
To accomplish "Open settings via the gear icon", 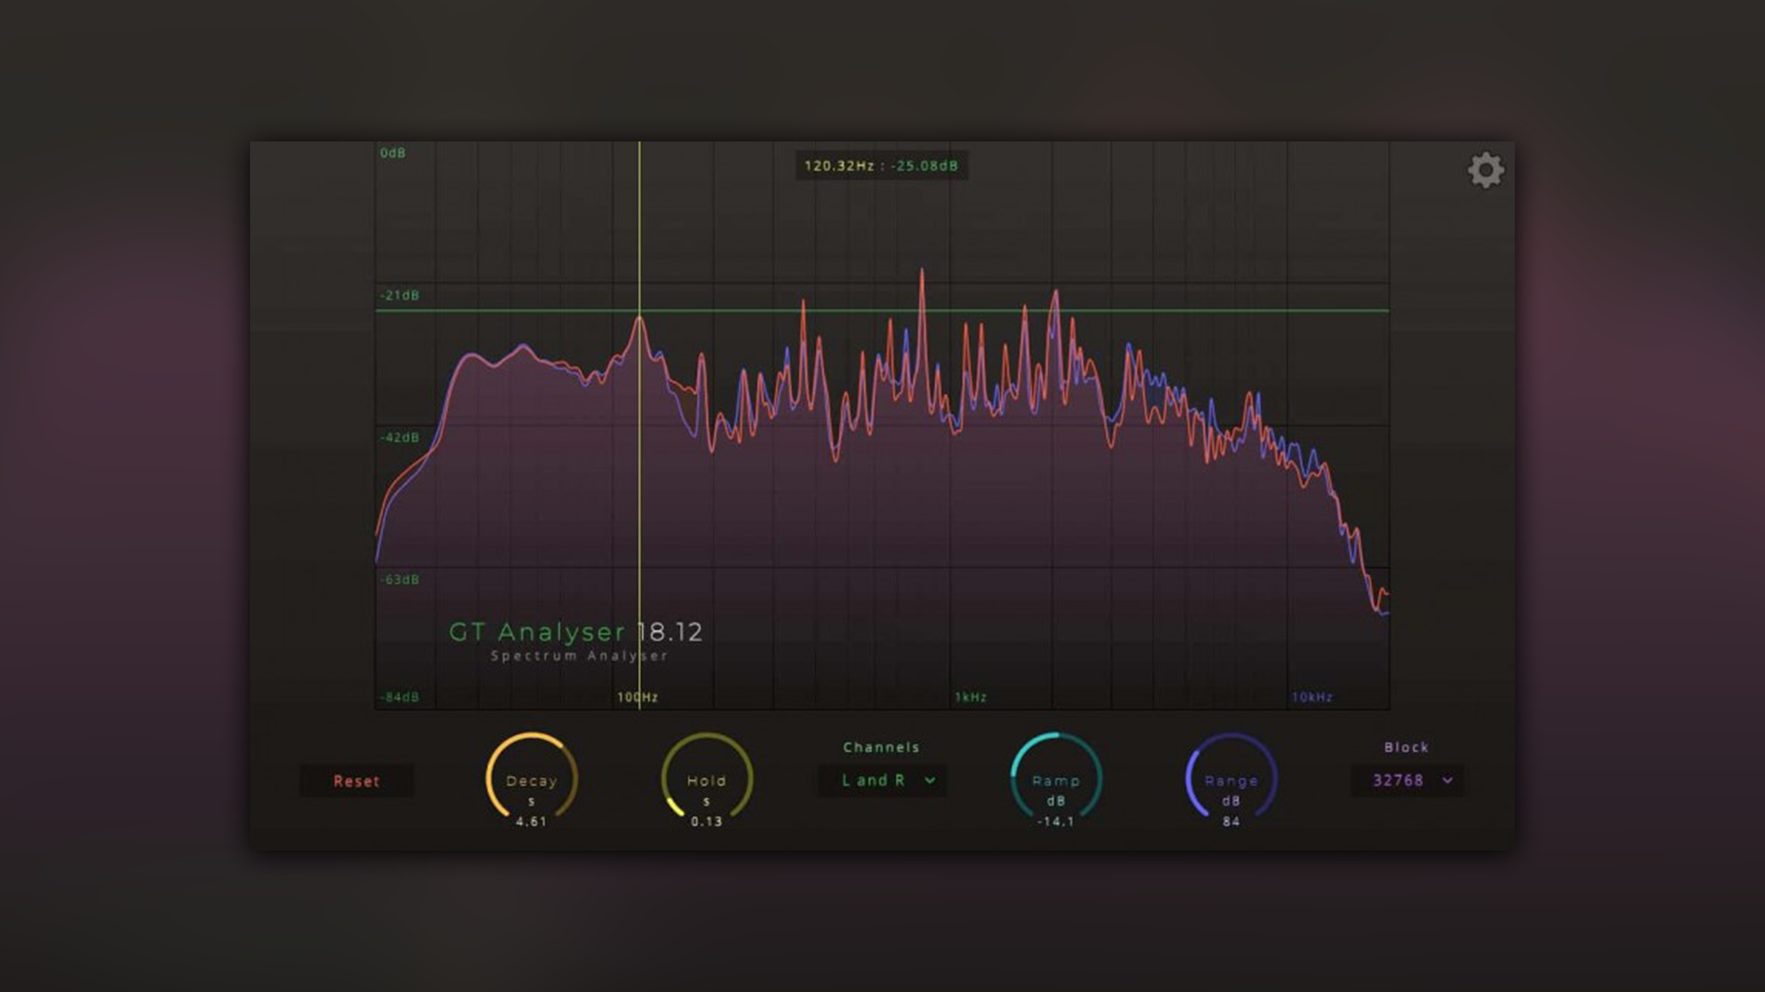I will pyautogui.click(x=1486, y=170).
